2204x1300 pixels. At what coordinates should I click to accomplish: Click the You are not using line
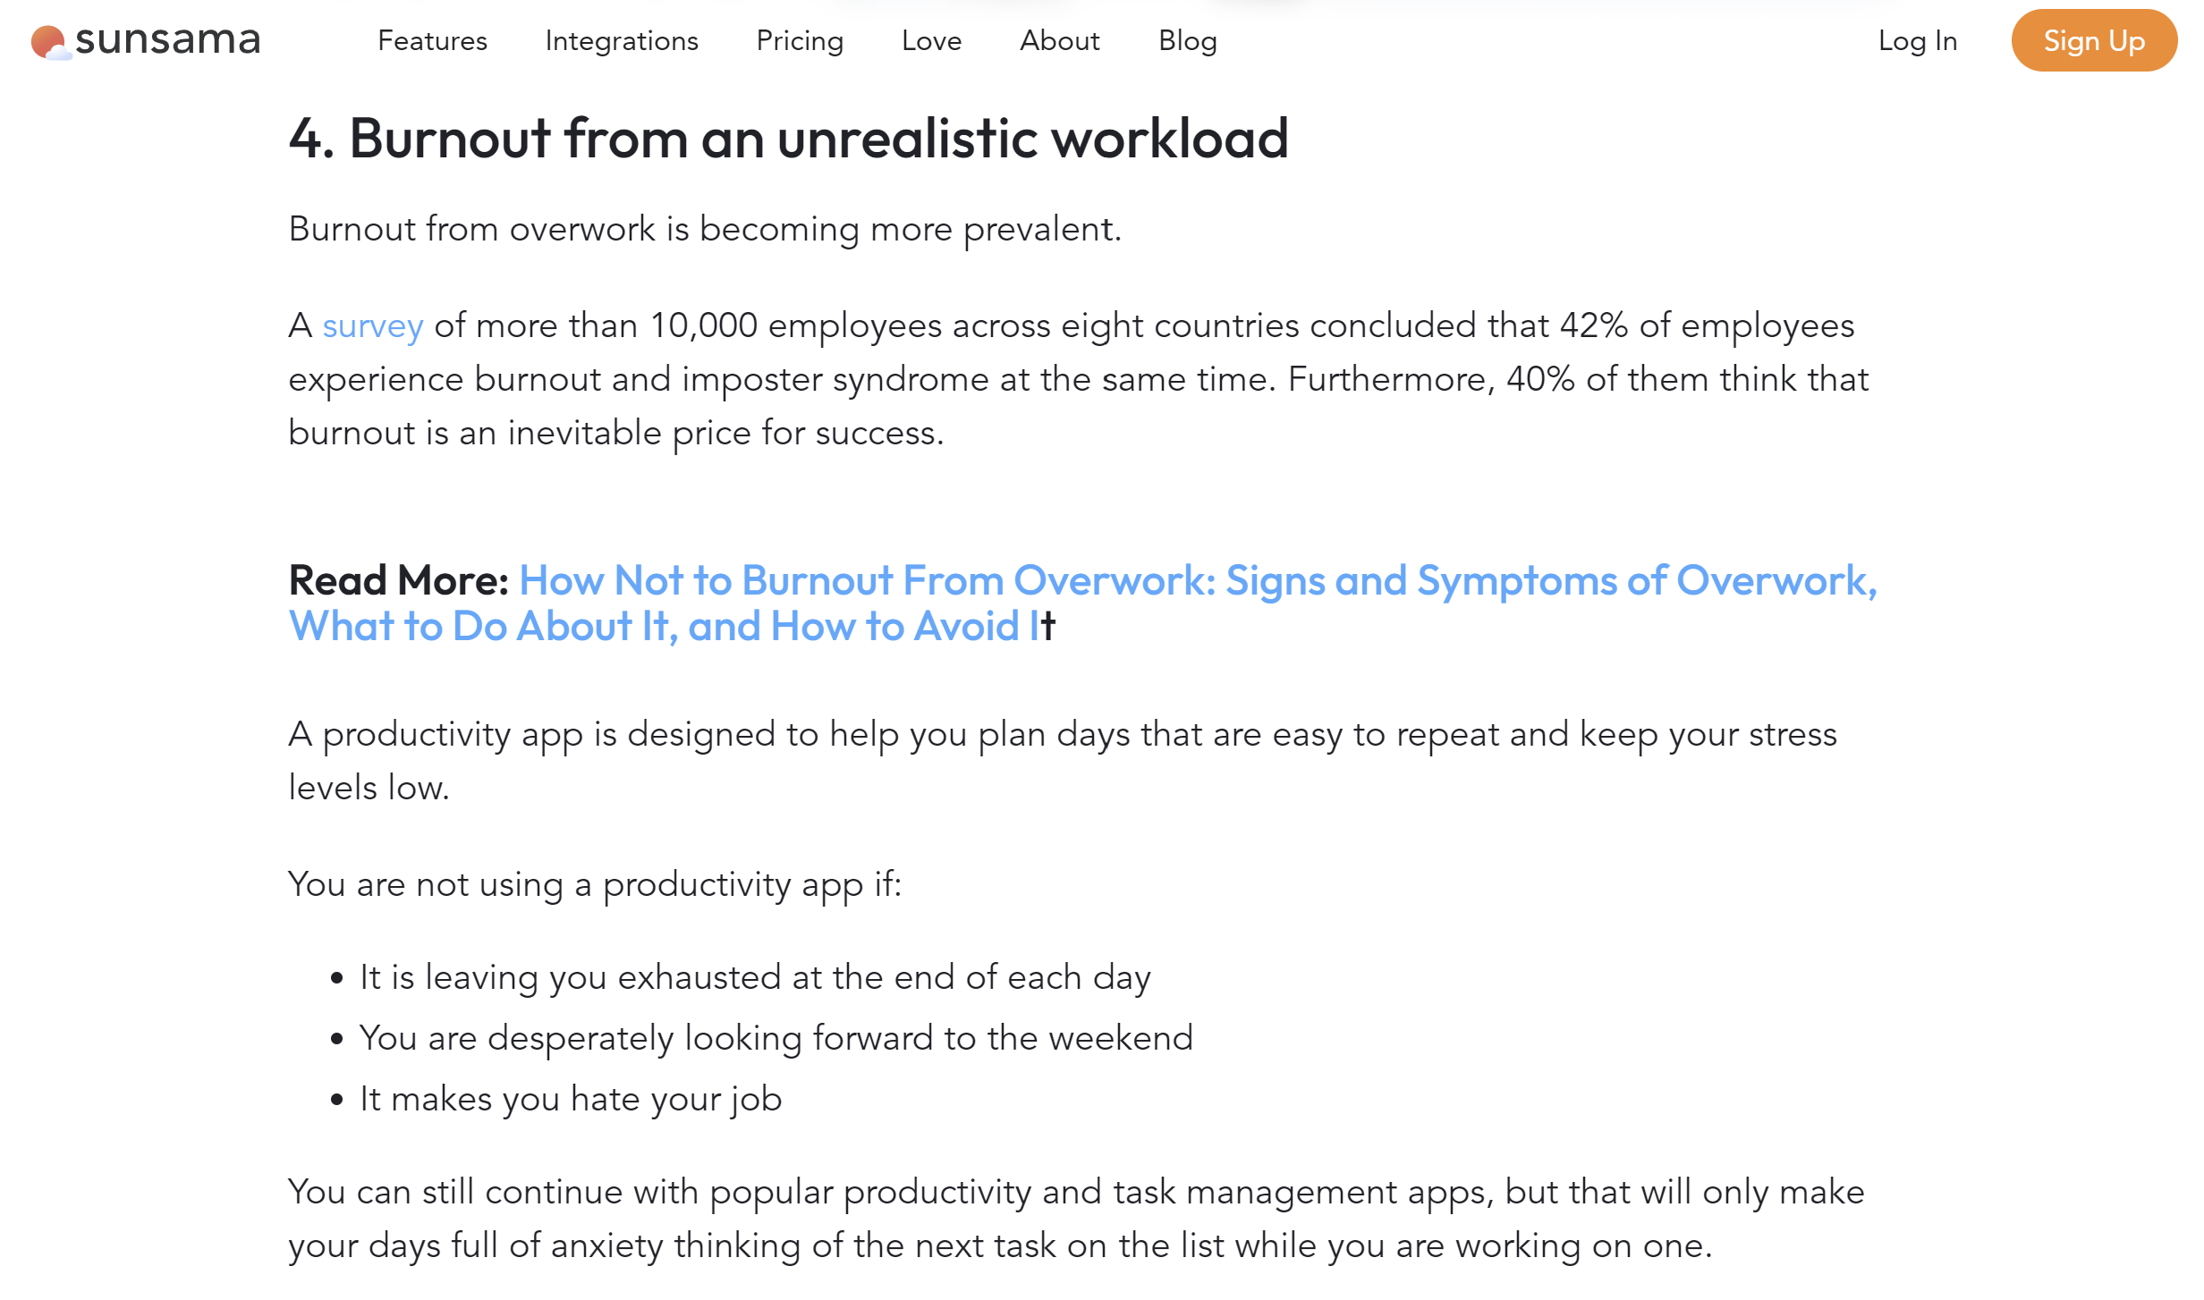click(595, 884)
